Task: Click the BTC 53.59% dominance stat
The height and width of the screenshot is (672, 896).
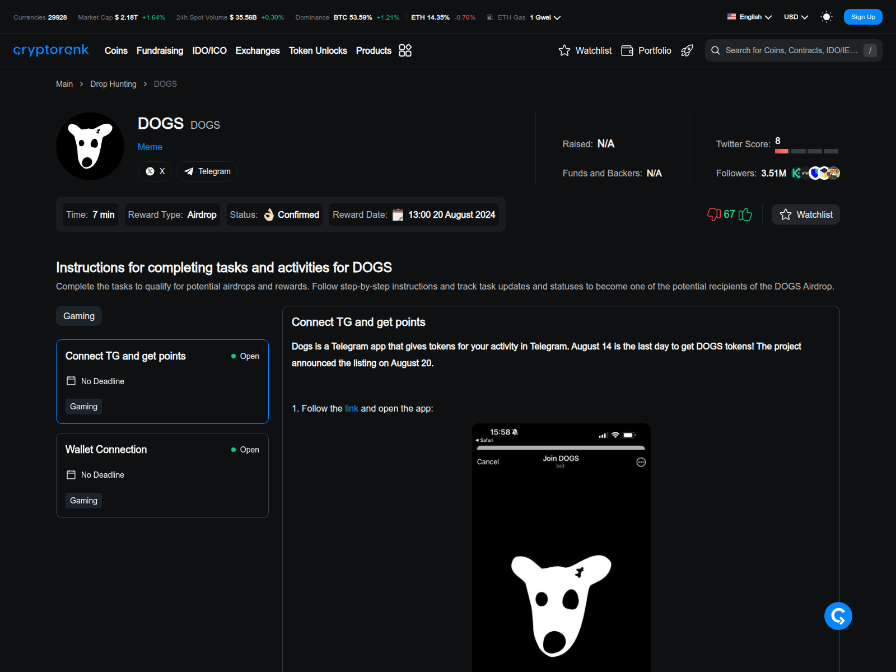Action: coord(366,17)
